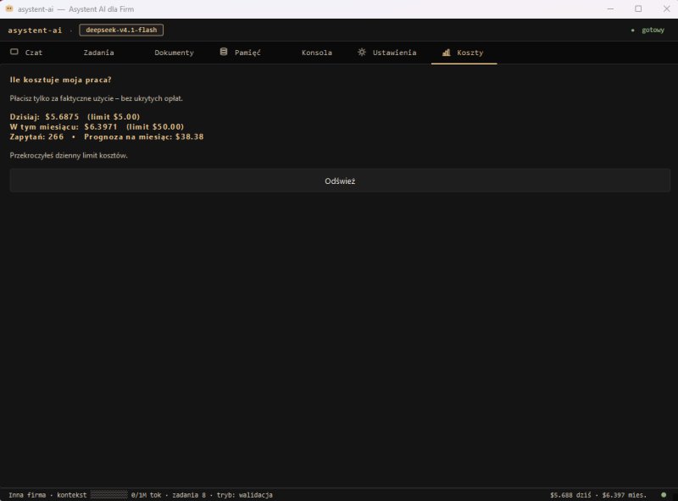Switch to the Dokumenty tab
This screenshot has height=501, width=678.
(174, 53)
